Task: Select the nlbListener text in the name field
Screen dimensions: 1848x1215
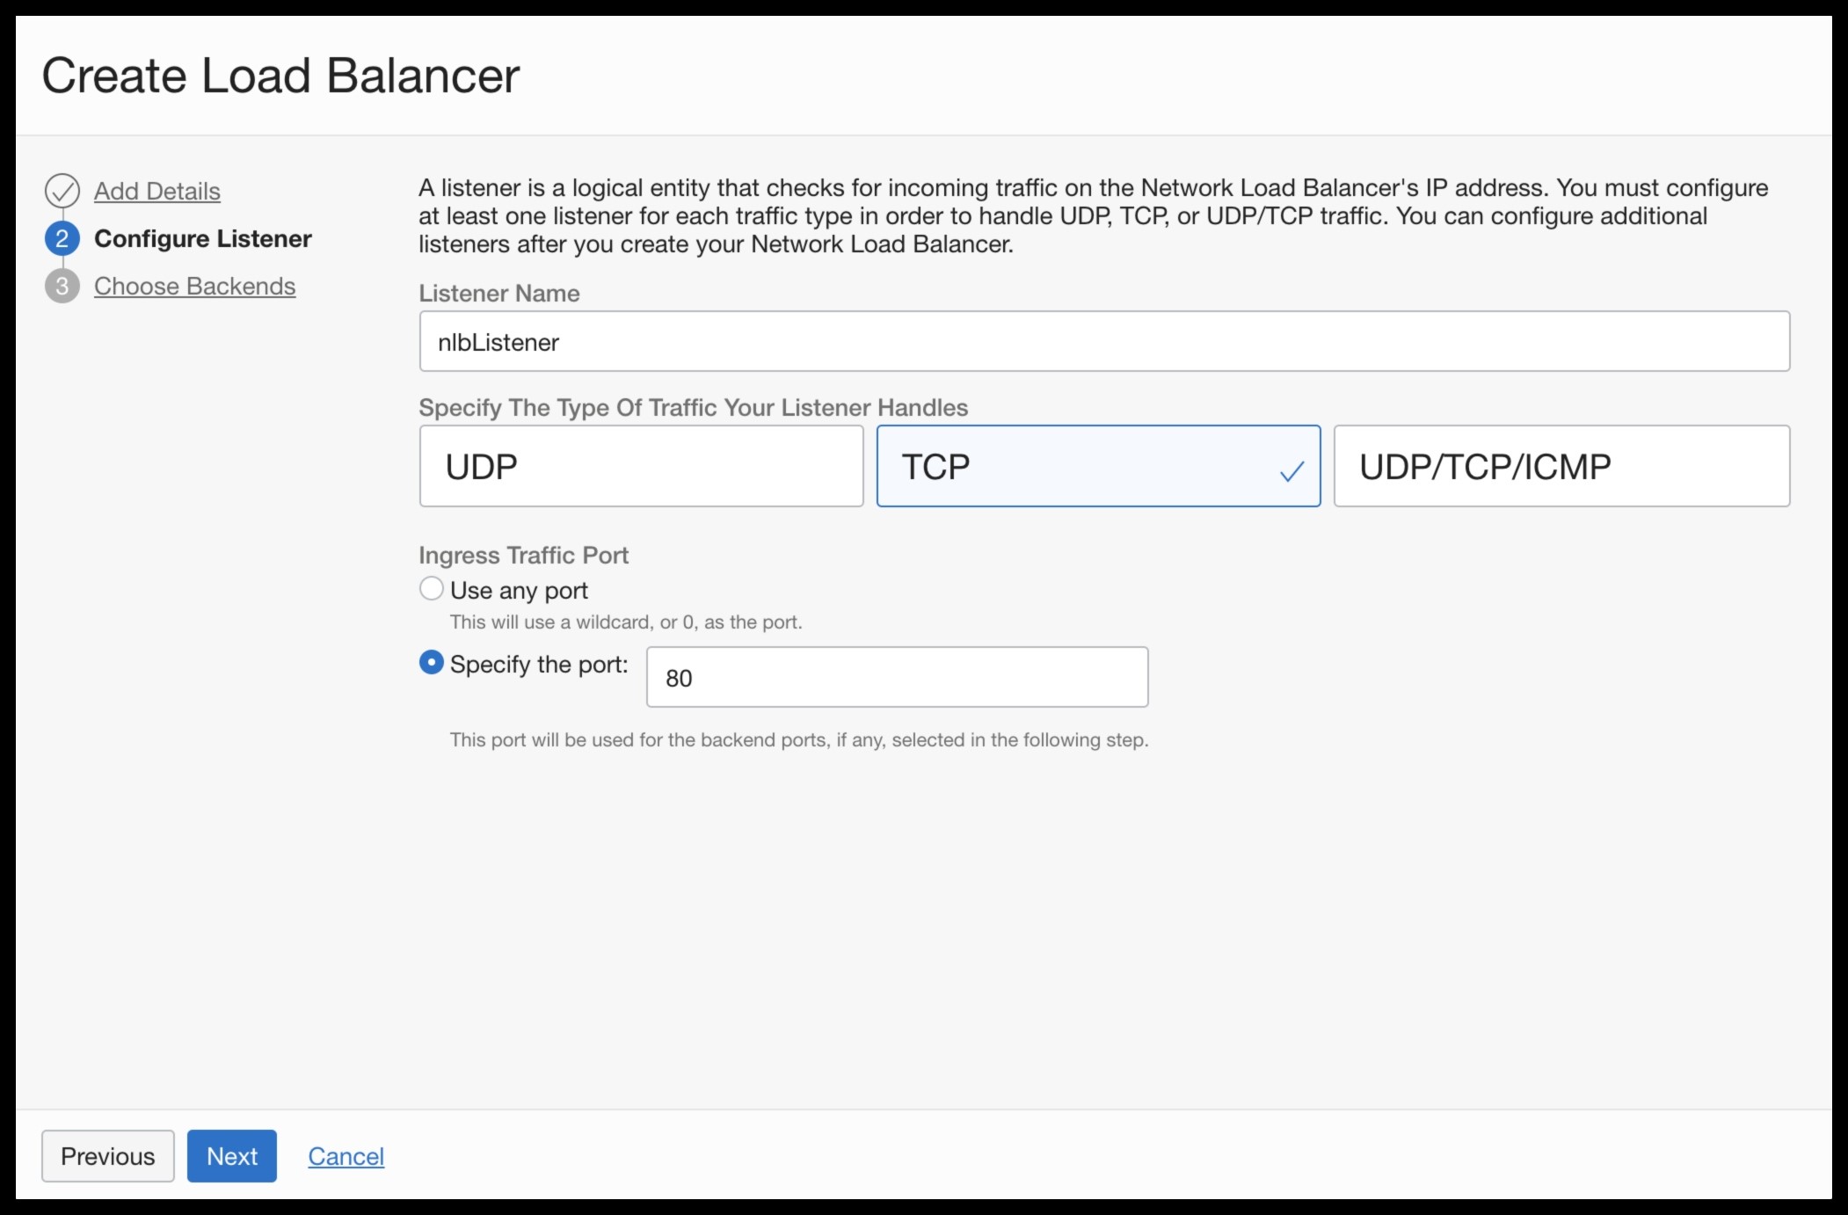Action: 498,341
